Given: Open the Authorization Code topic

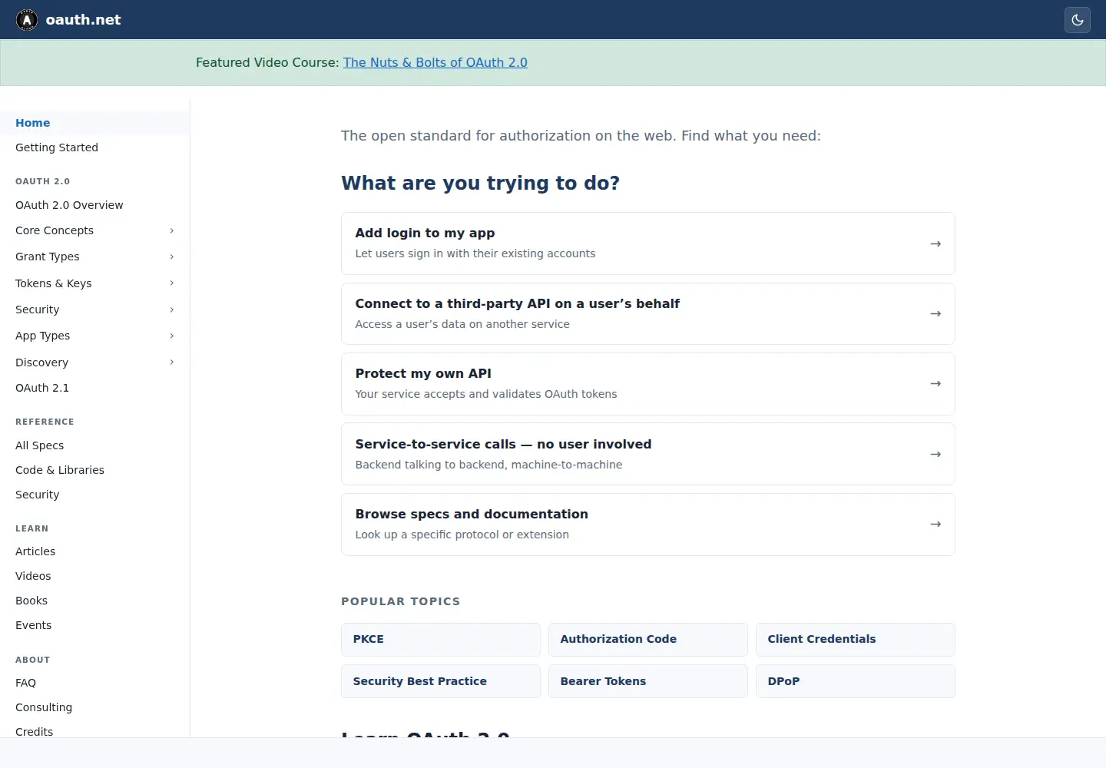Looking at the screenshot, I should tap(648, 640).
